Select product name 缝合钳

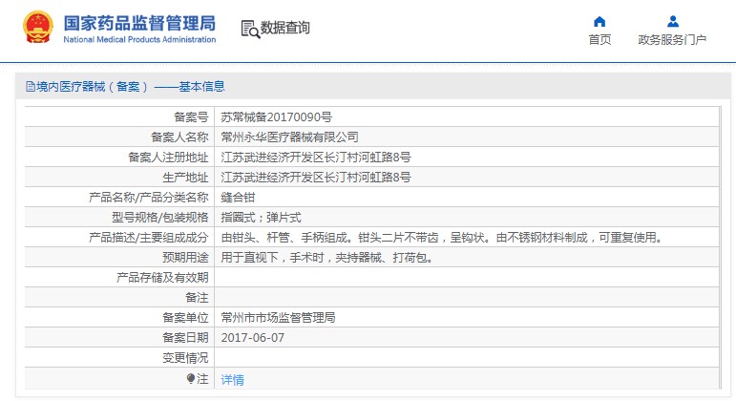point(238,198)
